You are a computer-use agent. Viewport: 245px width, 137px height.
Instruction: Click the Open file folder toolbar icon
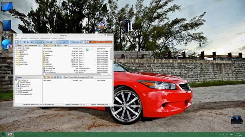point(20,42)
